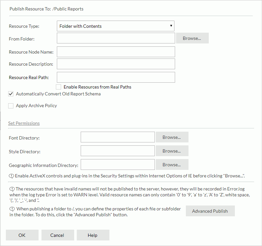Enable Resources from Real Paths
The height and width of the screenshot is (246, 262).
(x=58, y=87)
